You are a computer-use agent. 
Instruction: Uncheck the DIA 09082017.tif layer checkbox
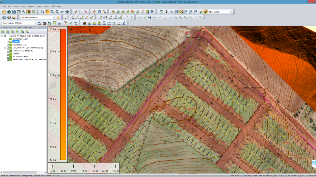coord(8,45)
